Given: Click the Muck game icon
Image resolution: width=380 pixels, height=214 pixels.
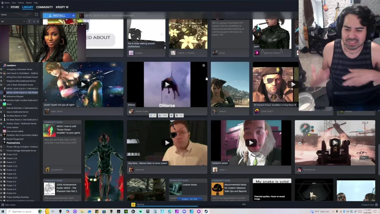Looking at the screenshot, I should point(4,104).
